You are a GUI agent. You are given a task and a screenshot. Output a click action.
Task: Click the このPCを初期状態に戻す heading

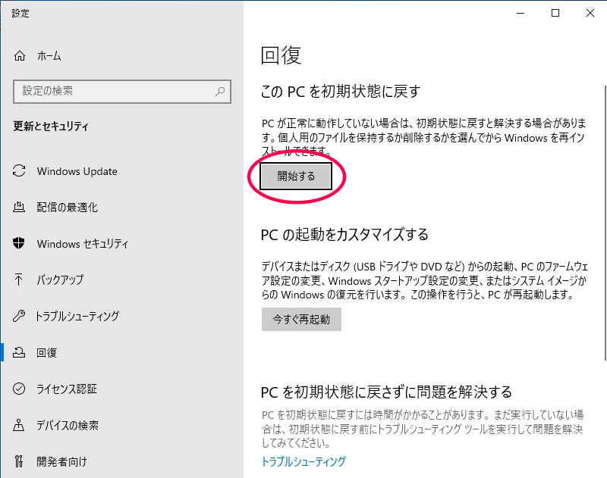341,92
